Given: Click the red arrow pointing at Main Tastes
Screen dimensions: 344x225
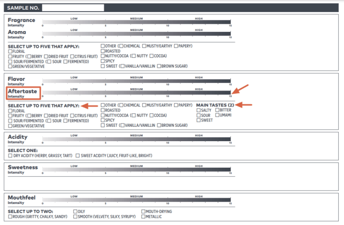Looking at the screenshot, I should (244, 105).
